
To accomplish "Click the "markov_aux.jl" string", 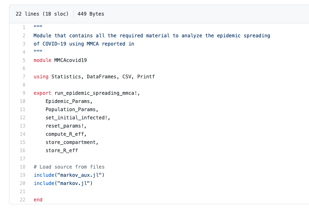I will coord(79,175).
